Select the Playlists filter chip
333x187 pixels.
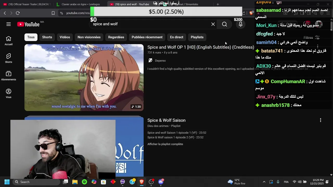click(197, 37)
